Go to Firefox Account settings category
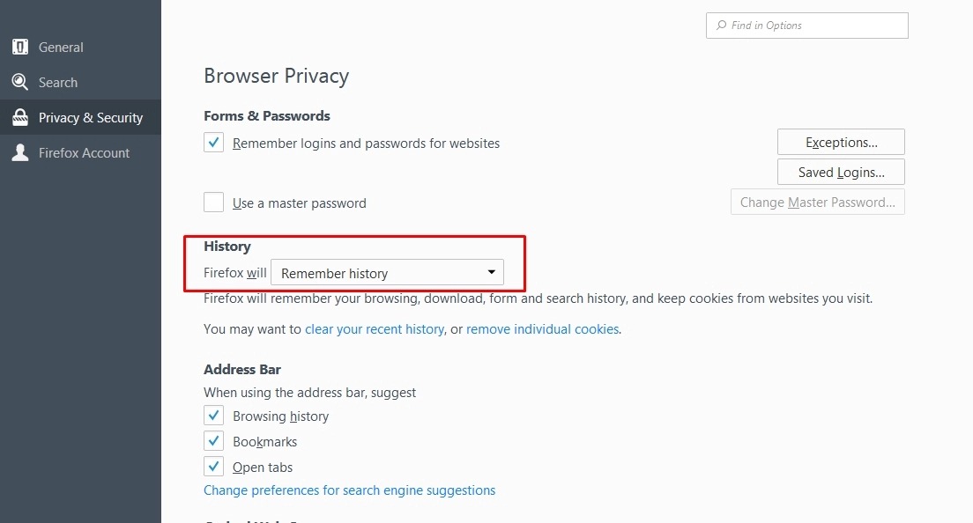The image size is (973, 523). pyautogui.click(x=84, y=153)
